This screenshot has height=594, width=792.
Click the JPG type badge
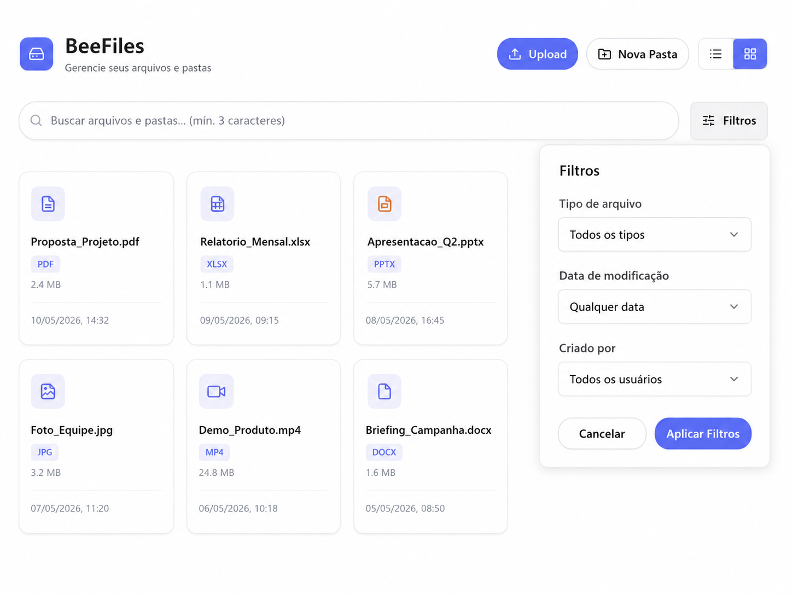coord(45,452)
